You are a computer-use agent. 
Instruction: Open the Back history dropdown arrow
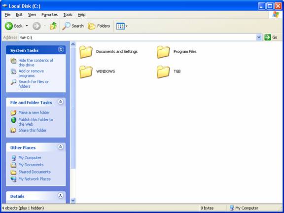27,26
